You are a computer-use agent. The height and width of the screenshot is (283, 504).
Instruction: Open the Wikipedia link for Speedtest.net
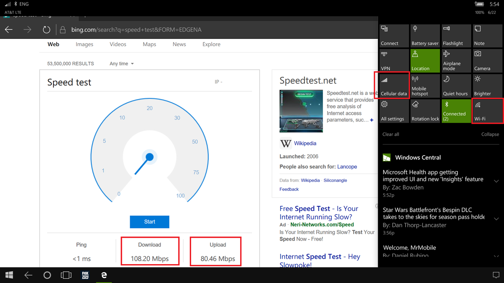[305, 143]
